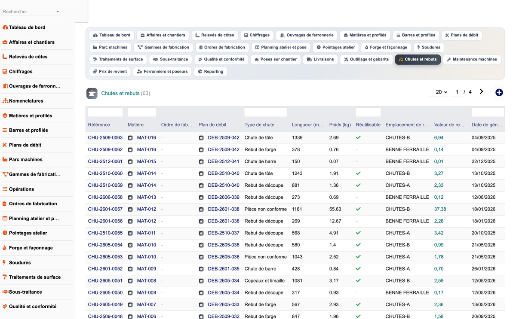Image resolution: width=516 pixels, height=319 pixels.
Task: Click the anvil icon beside Chutes et rebuts title
Action: [x=92, y=93]
